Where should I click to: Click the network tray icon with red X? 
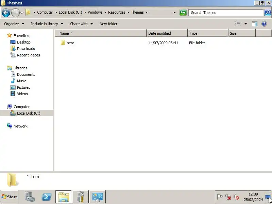(x=228, y=197)
